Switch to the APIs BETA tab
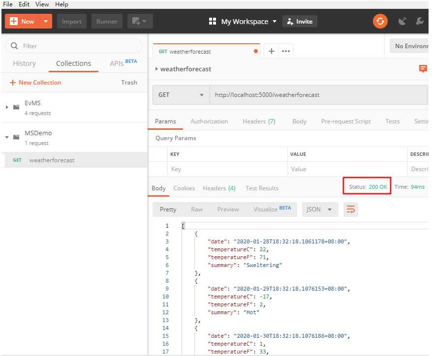 click(x=123, y=63)
